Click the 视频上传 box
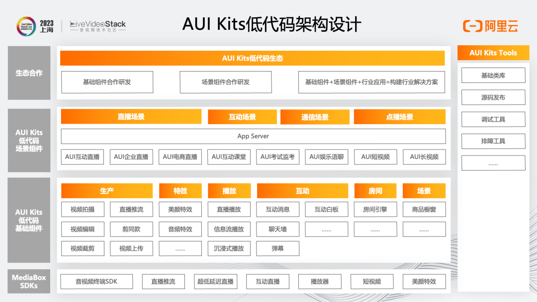Screen dimensions: 537x302 131,248
